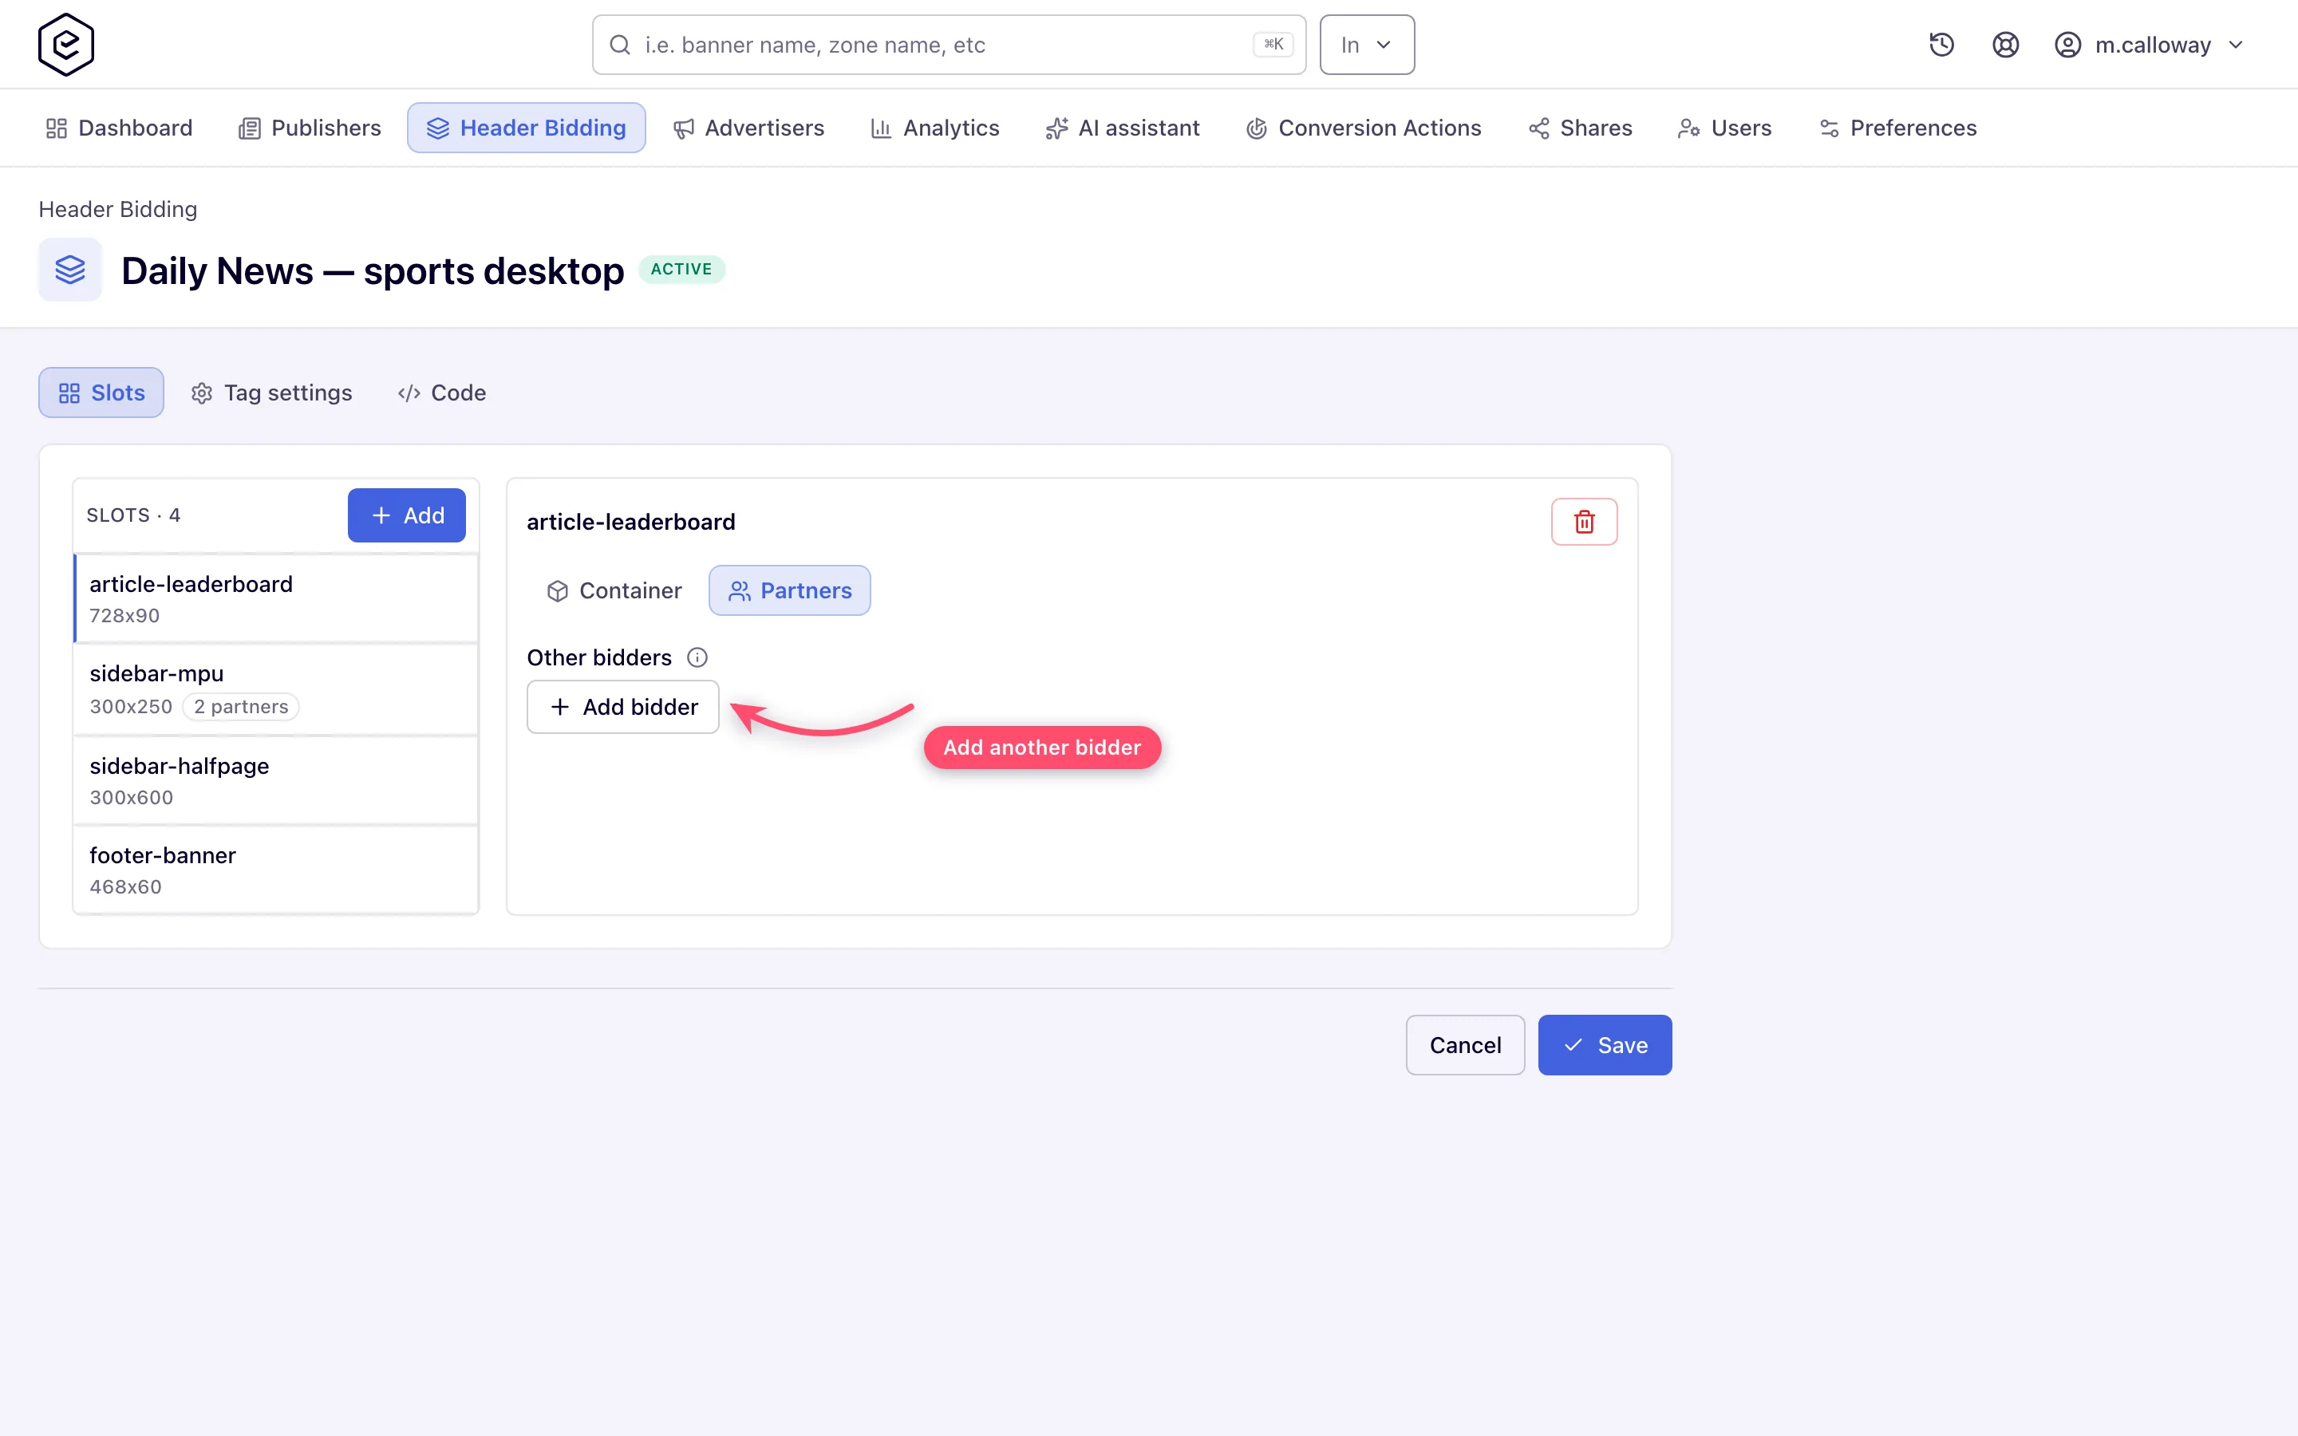The image size is (2298, 1436).
Task: Click the ACTIVE status badge
Action: tap(681, 270)
